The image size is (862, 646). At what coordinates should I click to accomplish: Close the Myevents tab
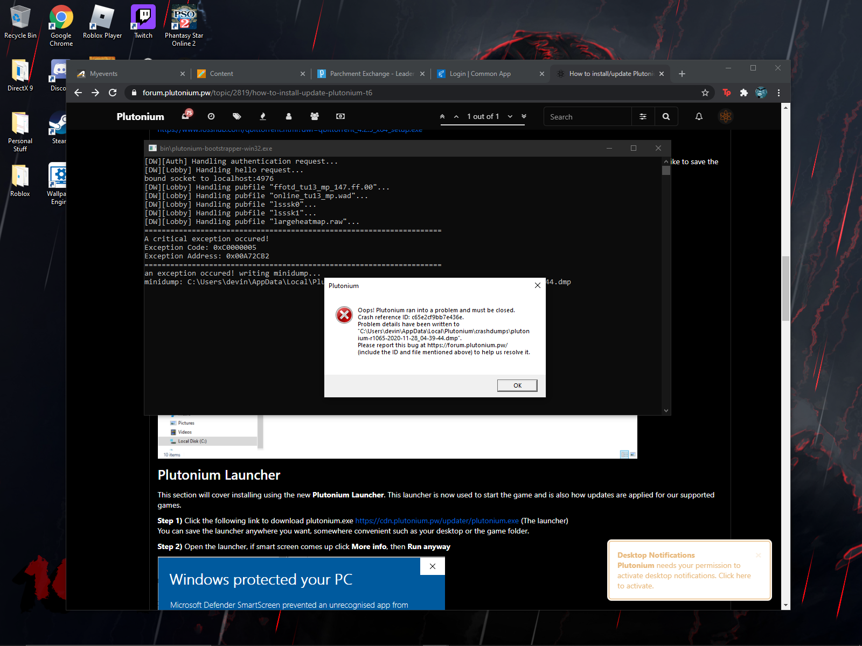point(183,74)
